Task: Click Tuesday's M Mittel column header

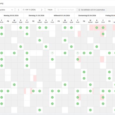Action: coord(40,21)
